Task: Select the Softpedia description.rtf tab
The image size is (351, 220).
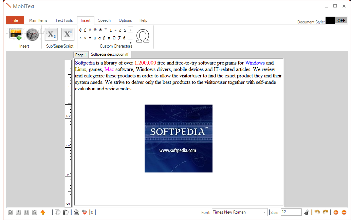Action: click(x=110, y=54)
